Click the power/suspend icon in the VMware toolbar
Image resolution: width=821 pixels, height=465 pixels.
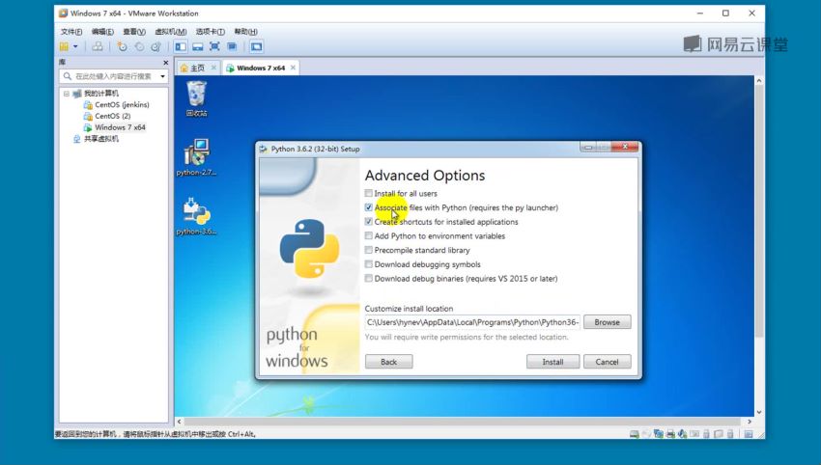point(64,46)
